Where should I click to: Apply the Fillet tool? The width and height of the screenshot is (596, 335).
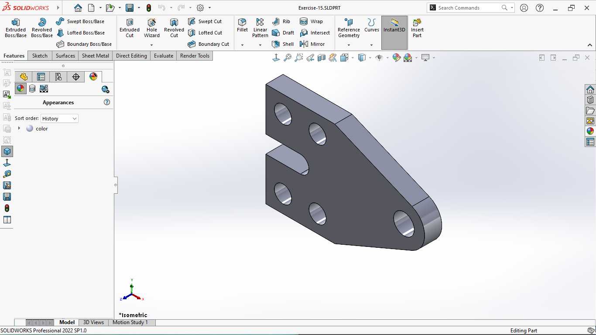(242, 25)
